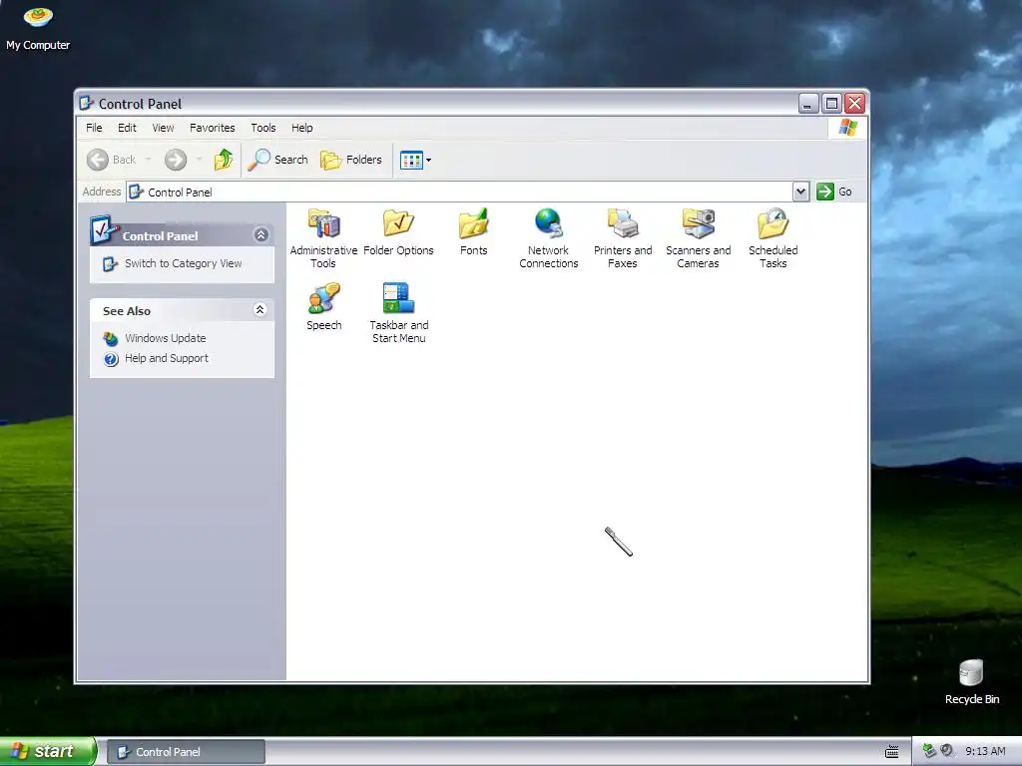Screen dimensions: 1022x766
Task: Toggle the Folders pane button
Action: click(x=351, y=160)
